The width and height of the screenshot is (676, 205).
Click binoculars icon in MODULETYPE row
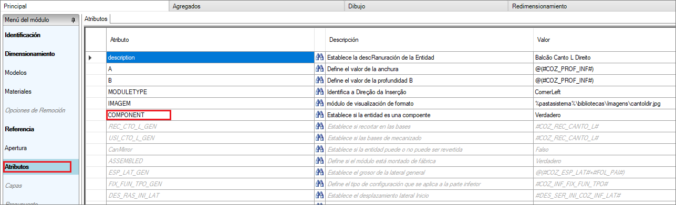(319, 92)
